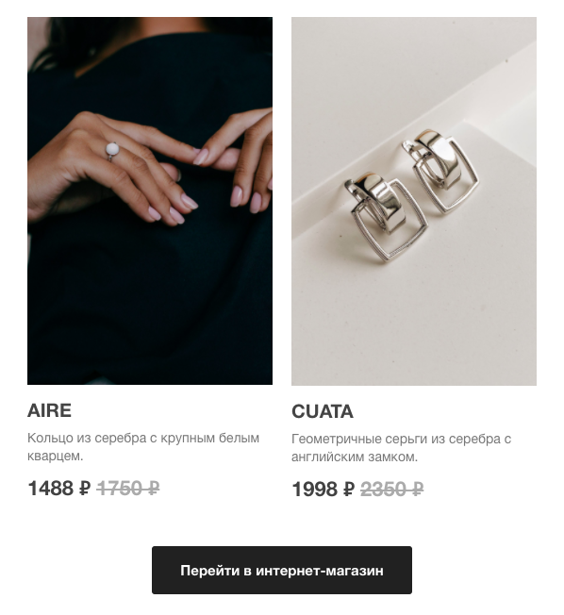Click the 1488 ₽ sale price
The width and height of the screenshot is (564, 615).
pos(59,489)
